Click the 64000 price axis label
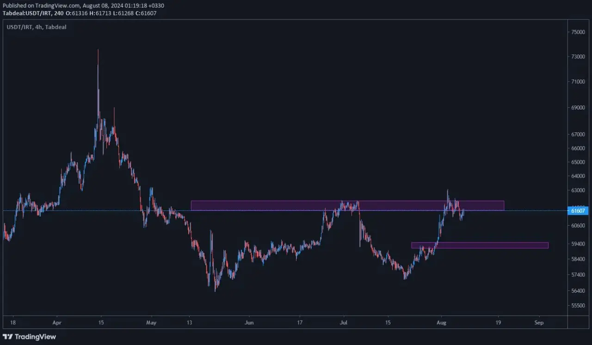592x345 pixels. click(579, 176)
